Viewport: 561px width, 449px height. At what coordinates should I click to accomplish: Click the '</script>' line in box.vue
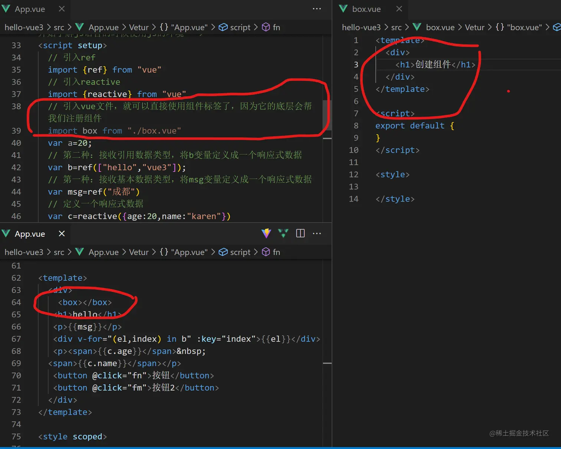(x=397, y=150)
